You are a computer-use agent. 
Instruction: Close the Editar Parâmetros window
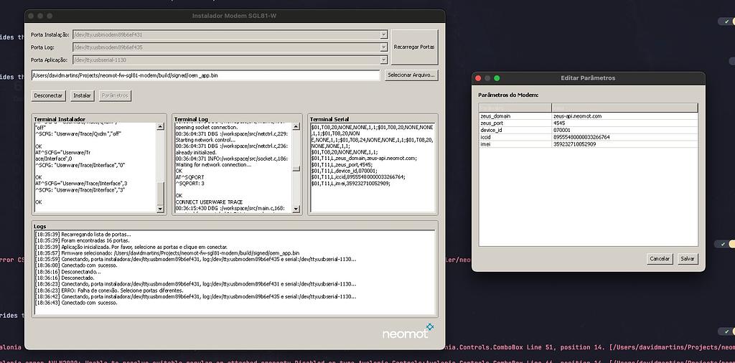tap(478, 78)
